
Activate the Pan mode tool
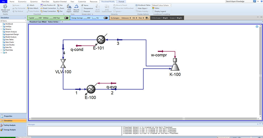[60, 11]
